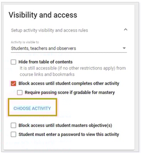Viewport: 141px width, 153px height.
Task: Click the Block access until student masters objective(s) label
Action: point(65,125)
